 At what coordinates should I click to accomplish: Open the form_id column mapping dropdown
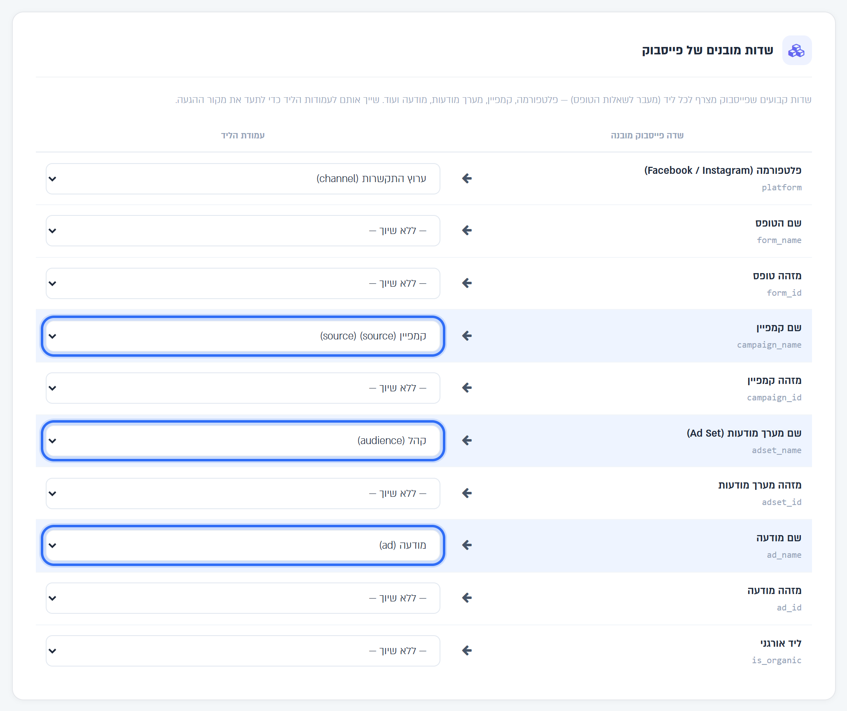[x=243, y=283]
